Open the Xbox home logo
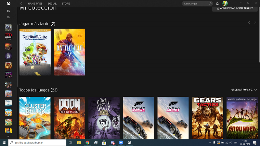The image size is (260, 146). (8, 4)
